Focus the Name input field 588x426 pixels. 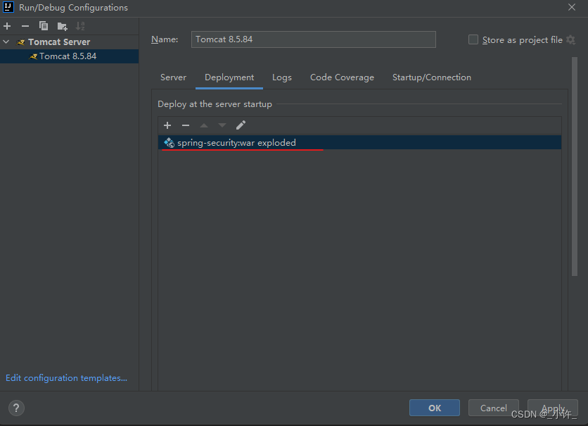(x=314, y=39)
